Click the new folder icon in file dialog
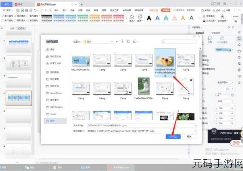Viewport: 243px width, 171px height. (128, 42)
